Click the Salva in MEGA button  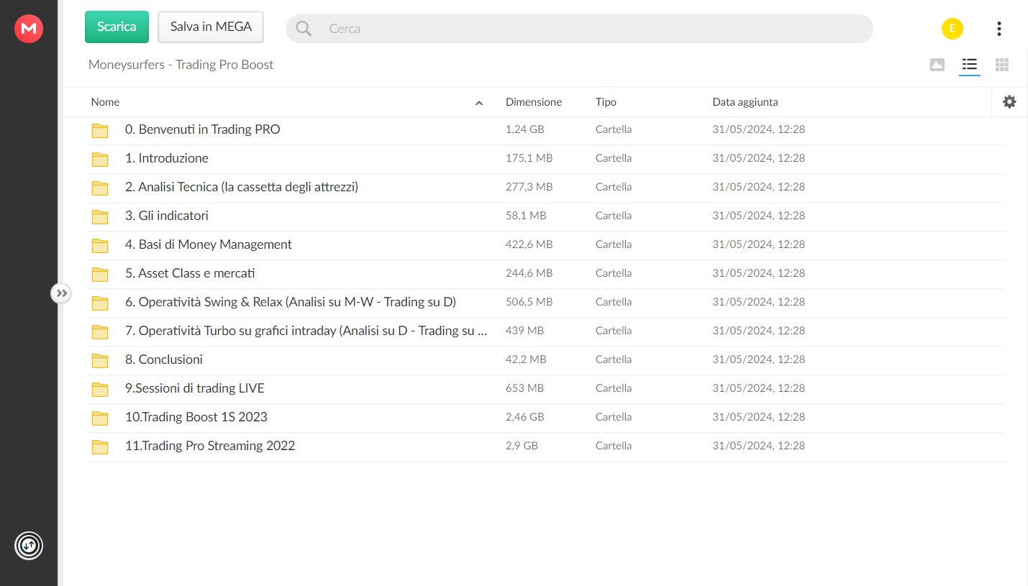[211, 27]
